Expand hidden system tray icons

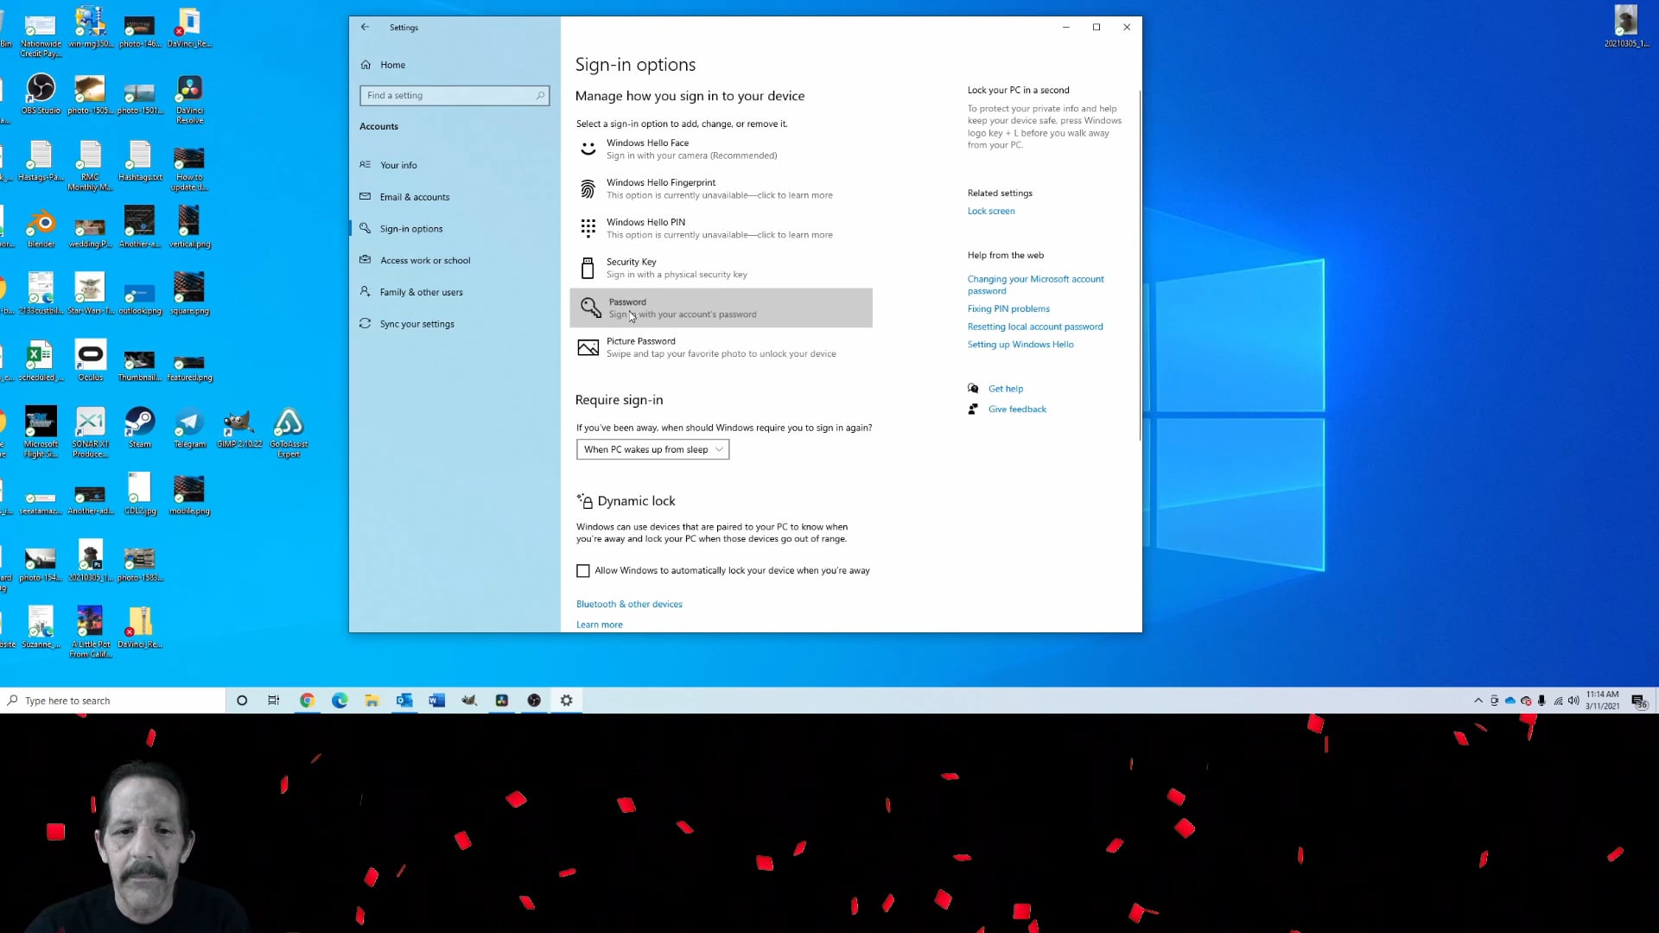(x=1477, y=700)
